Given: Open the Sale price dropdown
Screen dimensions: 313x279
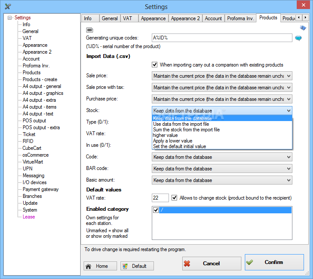Looking at the screenshot, I should point(222,76).
